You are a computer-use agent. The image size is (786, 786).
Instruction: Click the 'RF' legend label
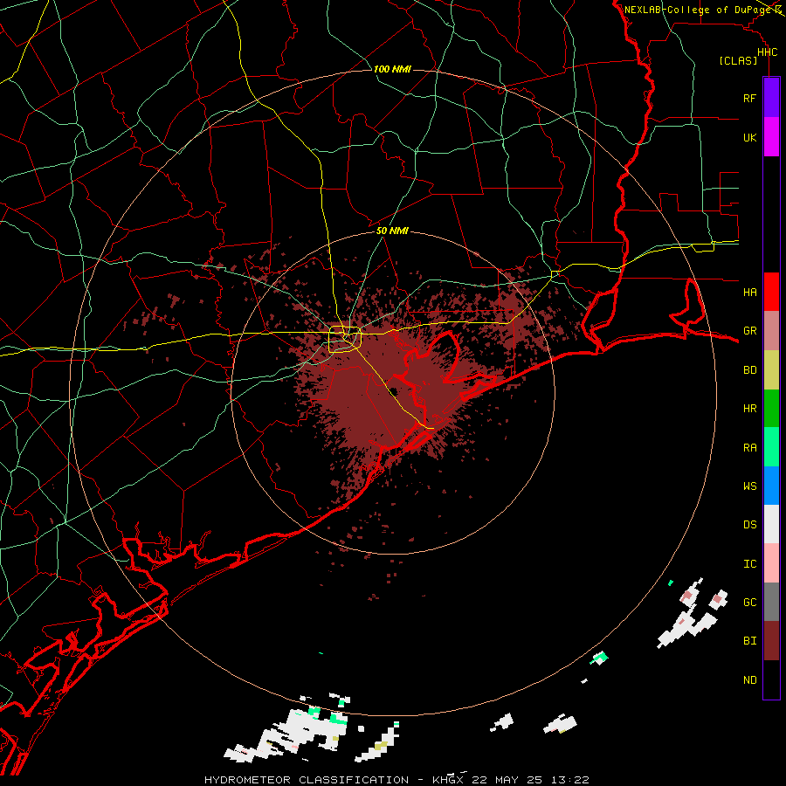[x=749, y=98]
